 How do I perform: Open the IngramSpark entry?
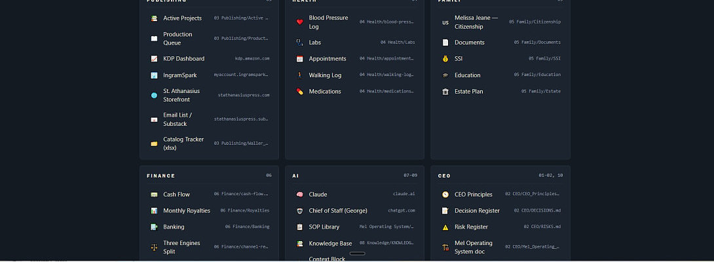pyautogui.click(x=210, y=75)
